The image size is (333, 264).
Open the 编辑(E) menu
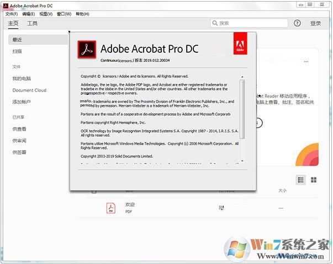coord(29,14)
